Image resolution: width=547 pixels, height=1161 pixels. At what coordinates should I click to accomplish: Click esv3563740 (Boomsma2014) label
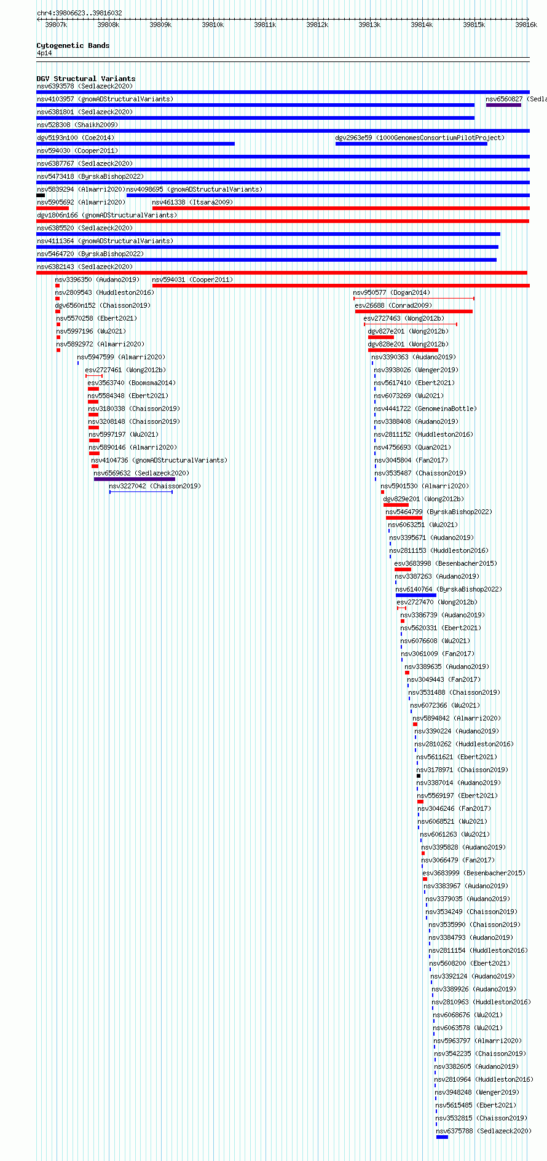click(x=132, y=383)
